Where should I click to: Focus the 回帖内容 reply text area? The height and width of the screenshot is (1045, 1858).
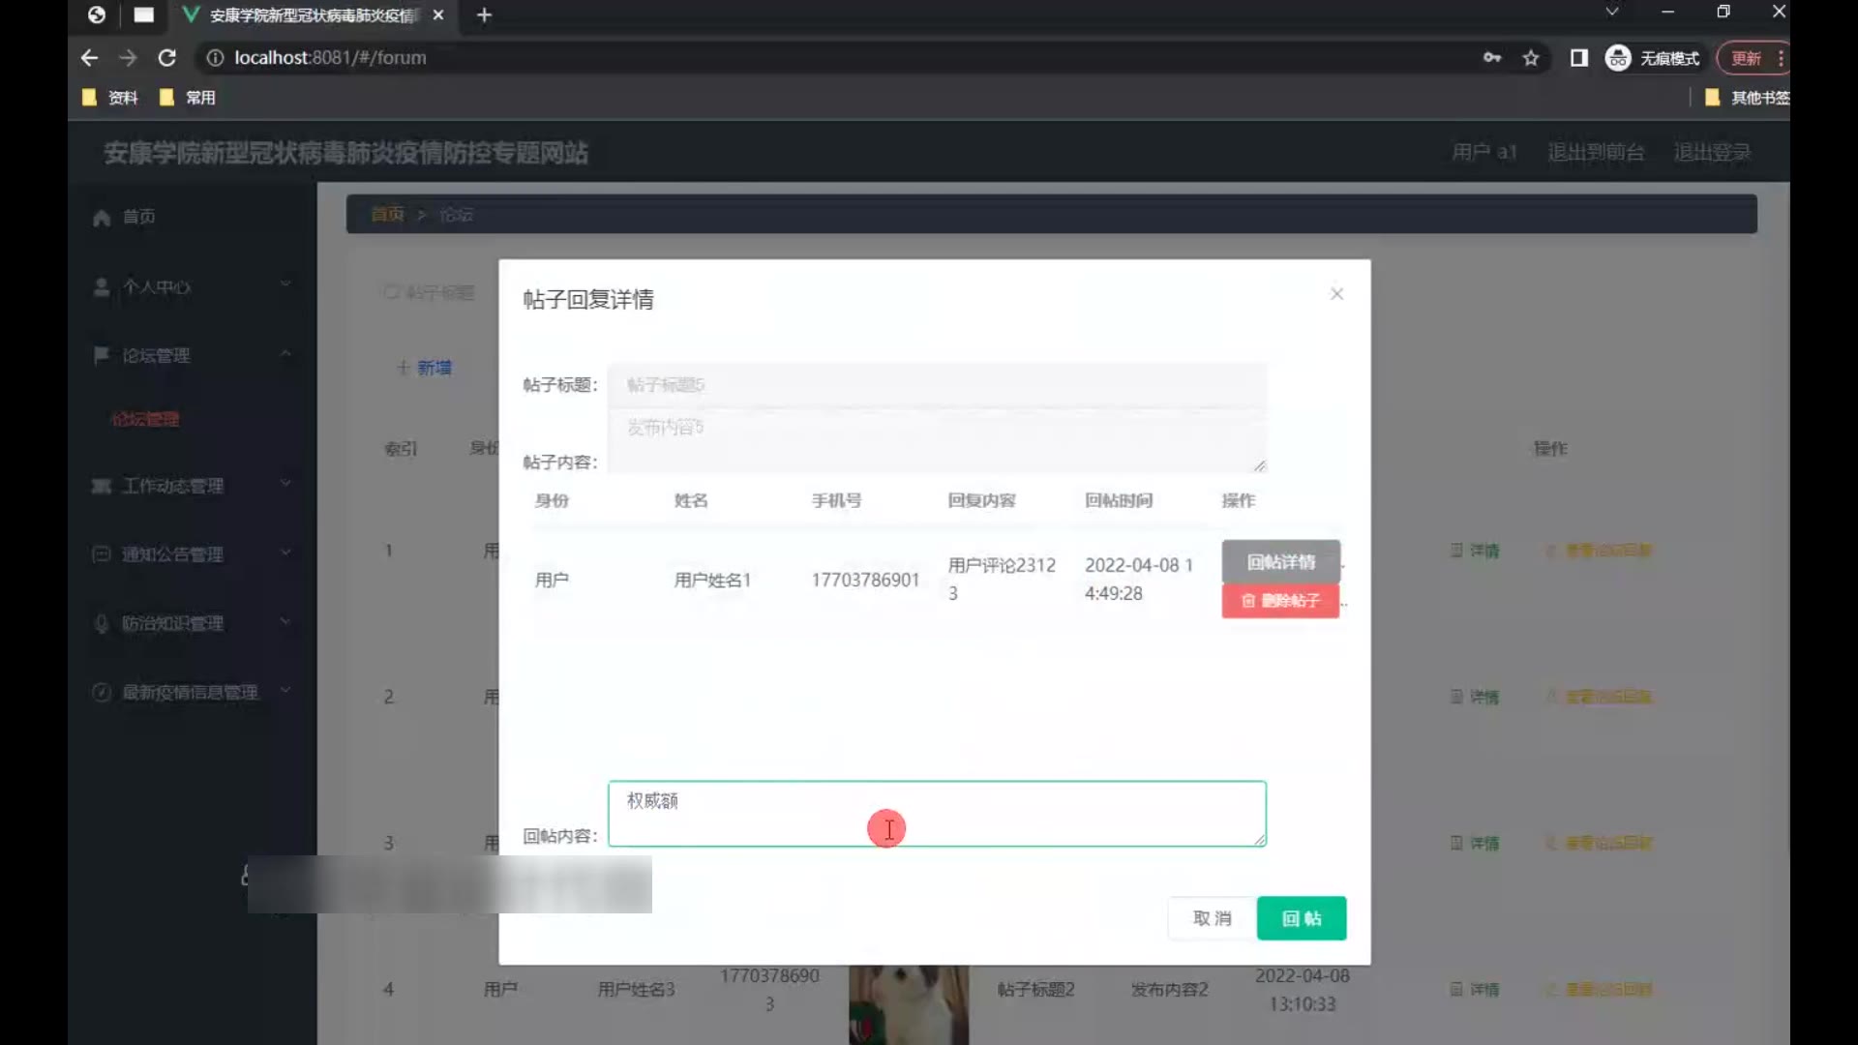936,814
